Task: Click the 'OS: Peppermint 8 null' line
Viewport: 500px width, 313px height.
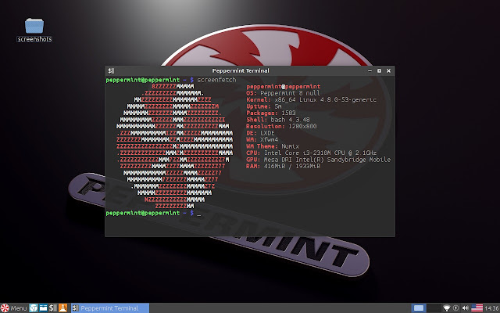Action: point(283,93)
